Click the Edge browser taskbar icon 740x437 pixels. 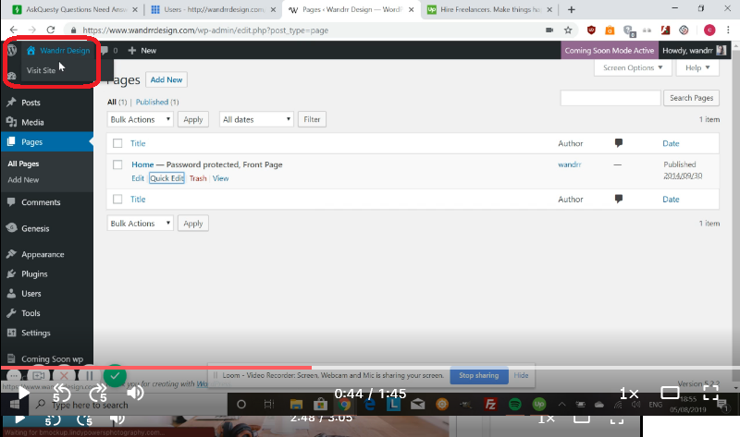tap(369, 405)
